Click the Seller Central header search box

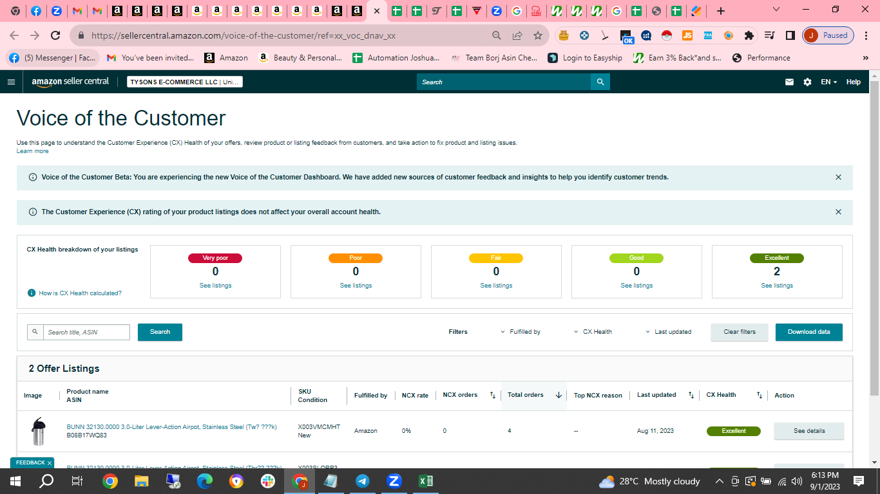[504, 82]
